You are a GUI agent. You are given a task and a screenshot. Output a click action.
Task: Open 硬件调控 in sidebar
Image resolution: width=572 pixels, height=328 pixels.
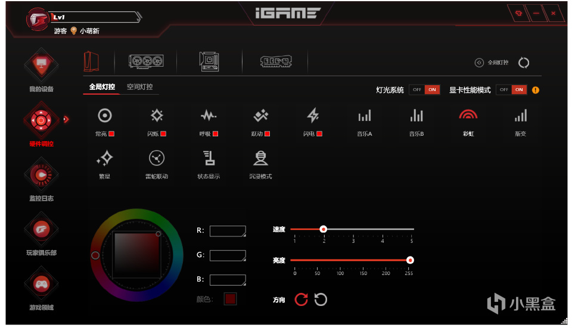[x=41, y=125]
